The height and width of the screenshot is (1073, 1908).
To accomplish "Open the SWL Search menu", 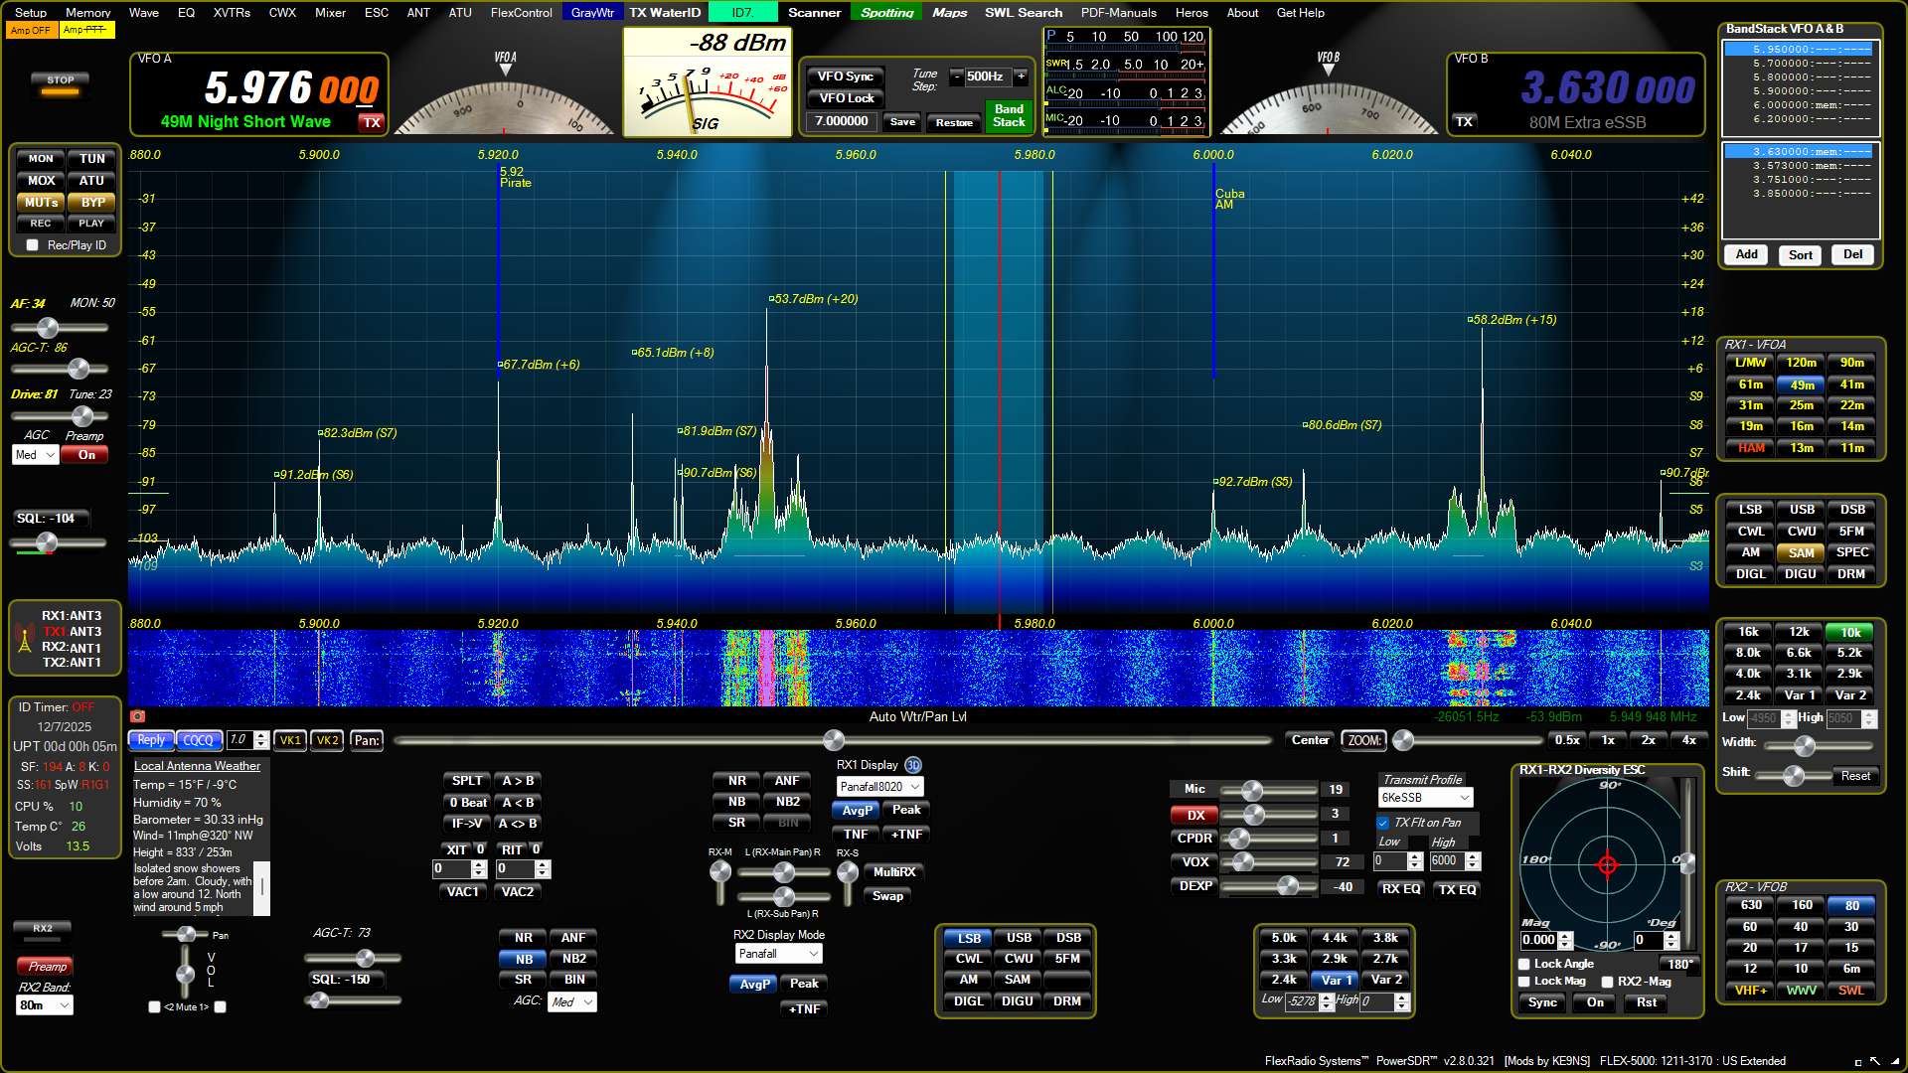I will tap(1023, 13).
